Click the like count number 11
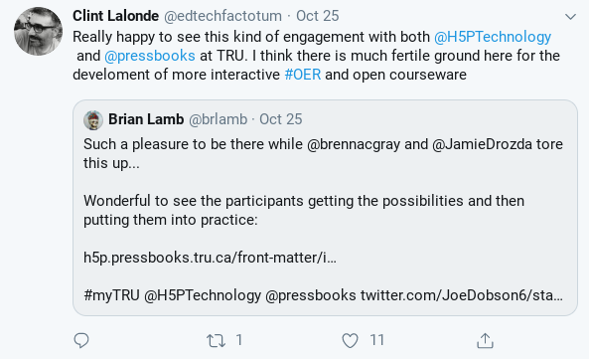This screenshot has width=589, height=359. 376,340
